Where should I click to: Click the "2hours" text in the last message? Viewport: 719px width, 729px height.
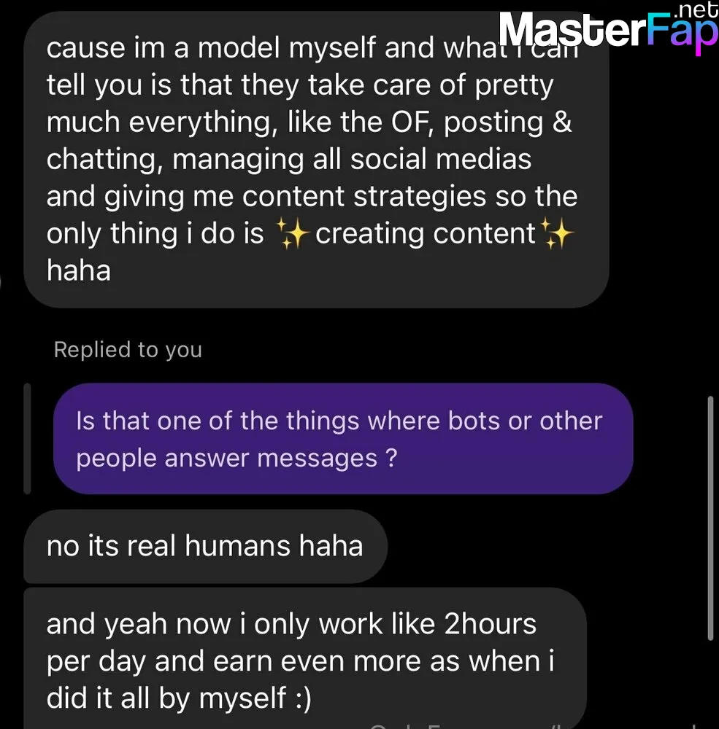tap(490, 624)
